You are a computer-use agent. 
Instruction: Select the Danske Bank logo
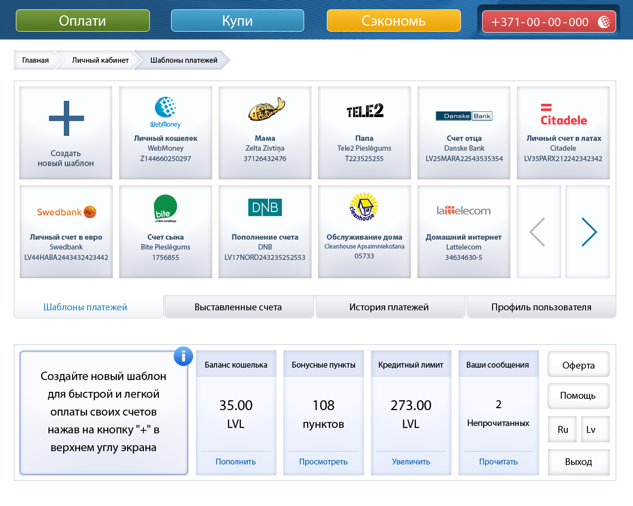464,116
